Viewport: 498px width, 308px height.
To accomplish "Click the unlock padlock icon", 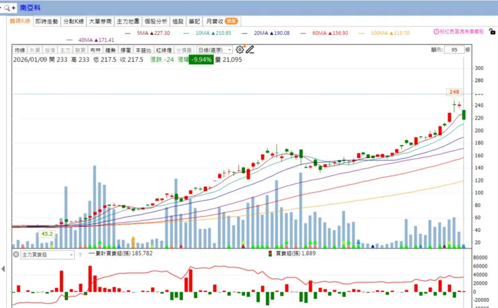I will tap(492, 32).
